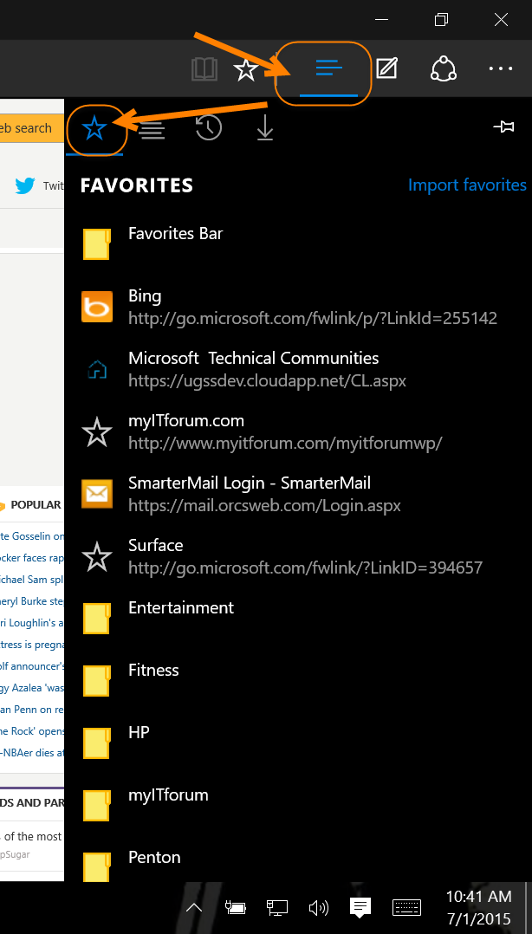Open Make a Web Note tool

coord(386,69)
